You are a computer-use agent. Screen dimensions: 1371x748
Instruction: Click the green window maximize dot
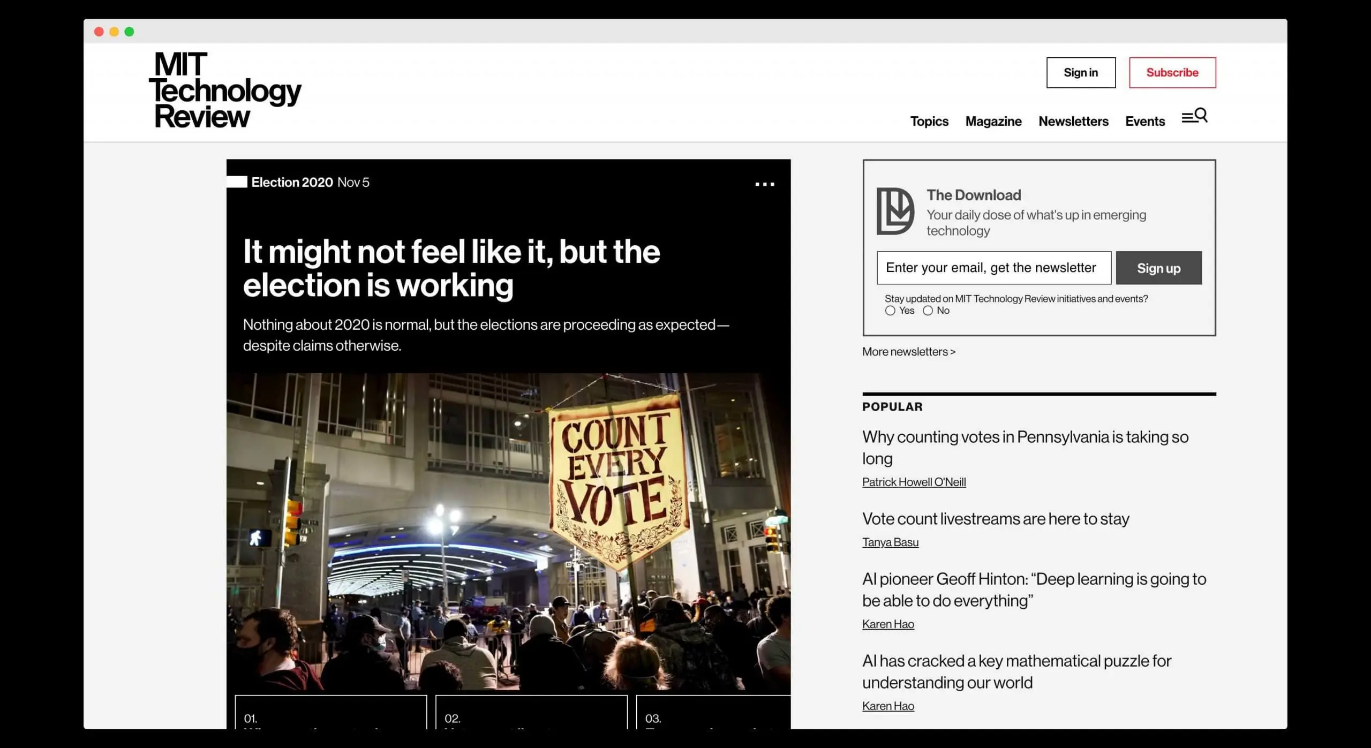129,32
